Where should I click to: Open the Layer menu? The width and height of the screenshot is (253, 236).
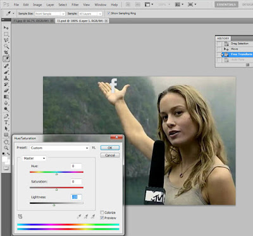(50, 4)
